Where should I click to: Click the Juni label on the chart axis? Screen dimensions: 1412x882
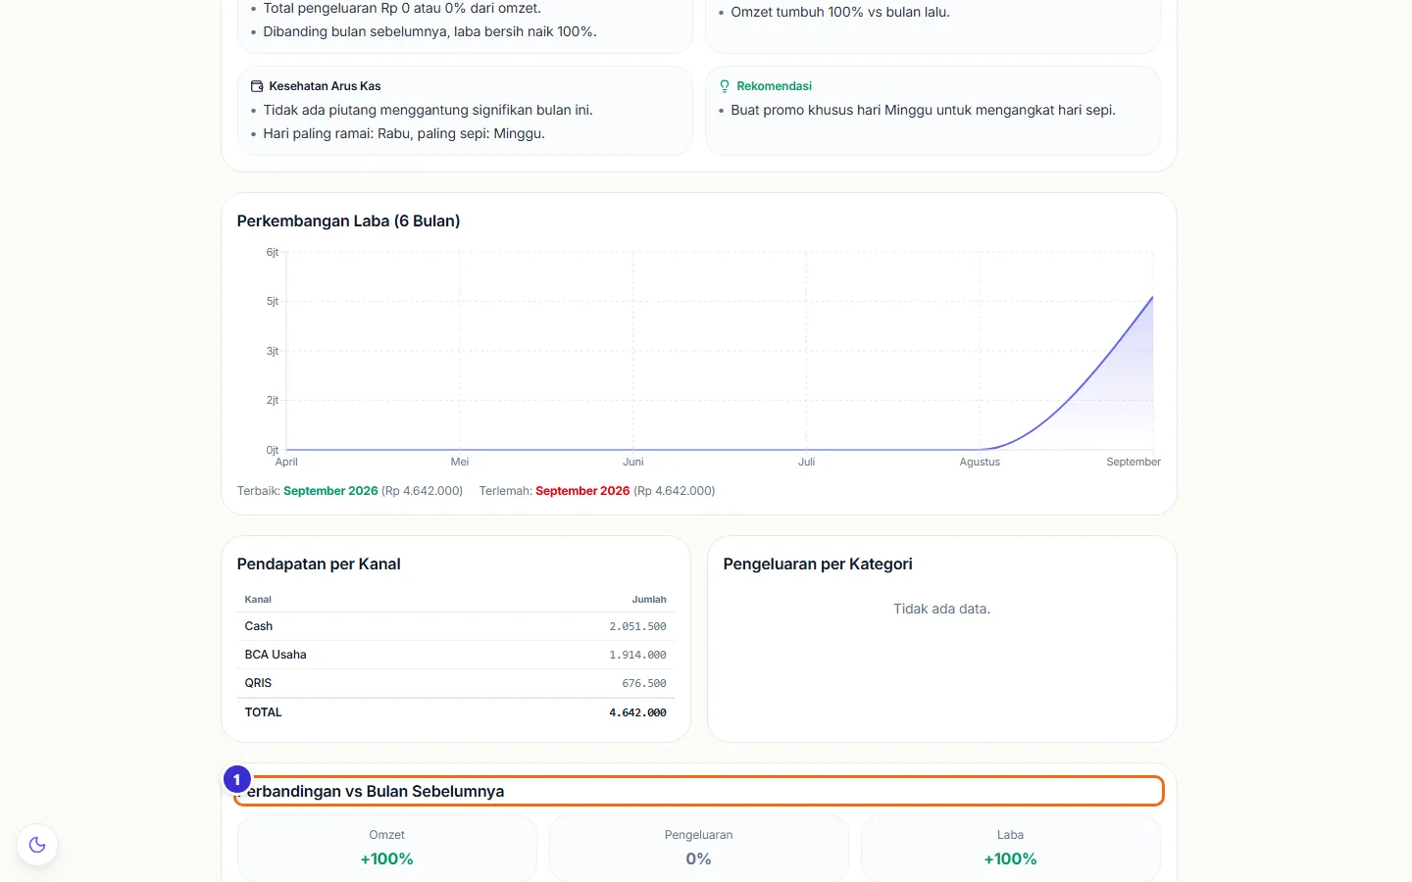click(x=633, y=462)
